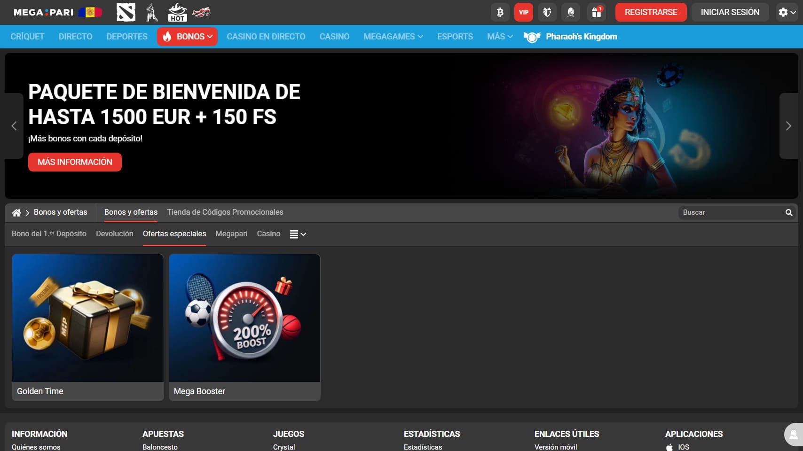Click the Bitcoin payments icon
The width and height of the screenshot is (803, 451).
tap(500, 12)
